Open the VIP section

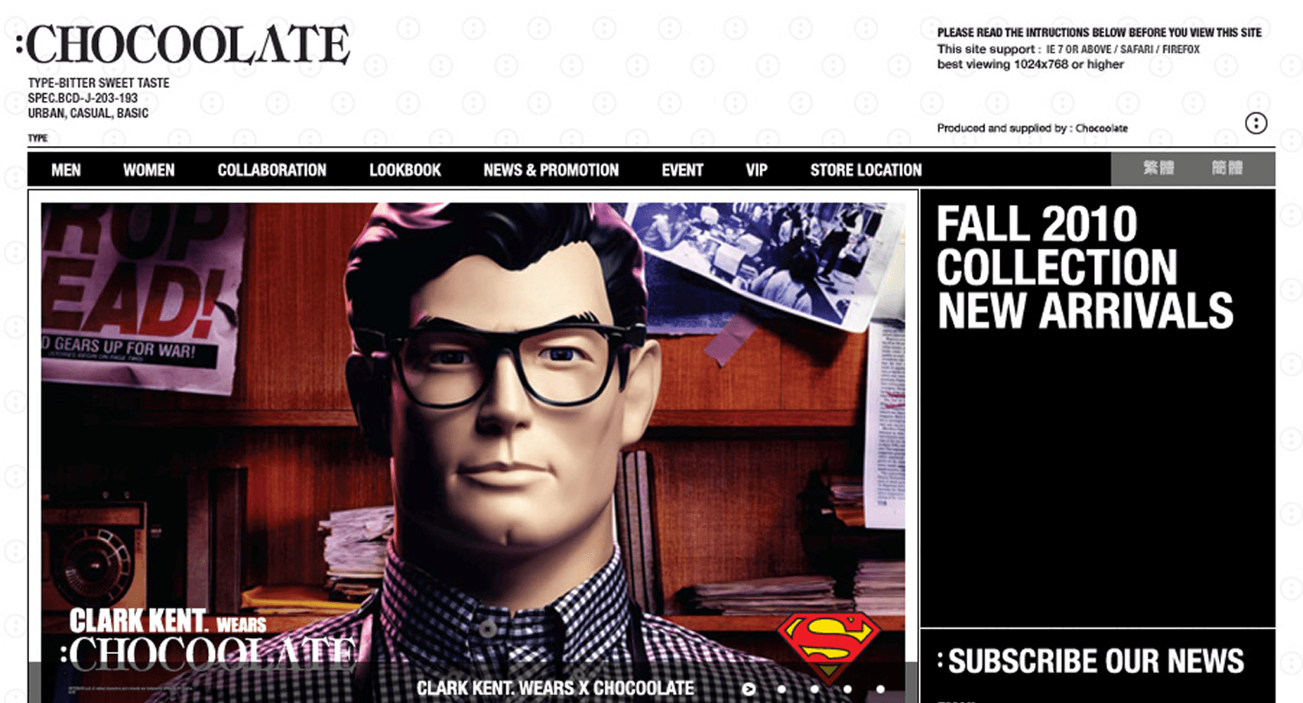[x=757, y=170]
